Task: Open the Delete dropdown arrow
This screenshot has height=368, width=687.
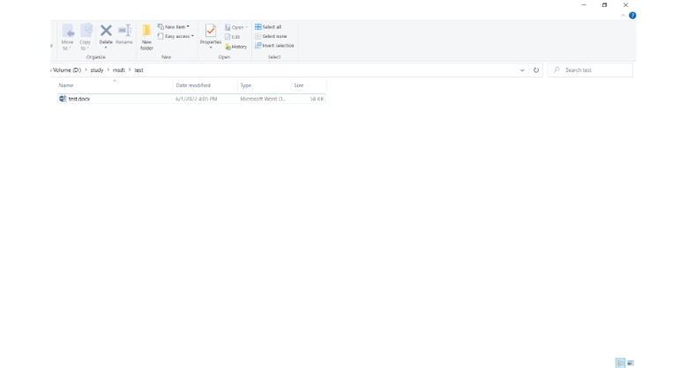Action: 106,48
